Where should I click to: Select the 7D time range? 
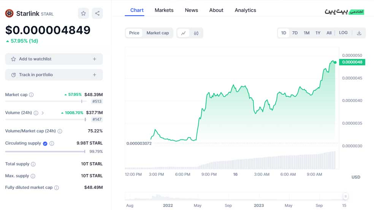295,33
